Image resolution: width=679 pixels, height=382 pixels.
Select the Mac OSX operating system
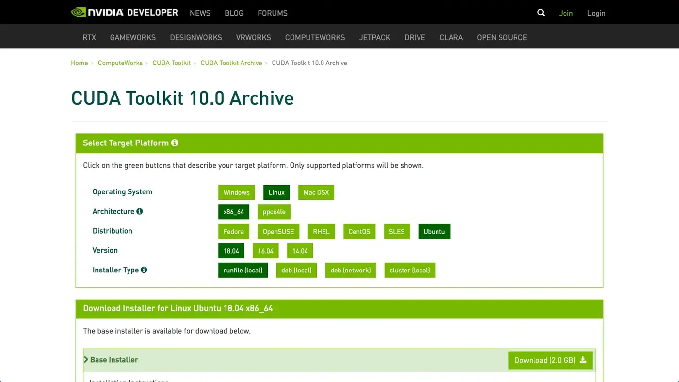click(316, 192)
